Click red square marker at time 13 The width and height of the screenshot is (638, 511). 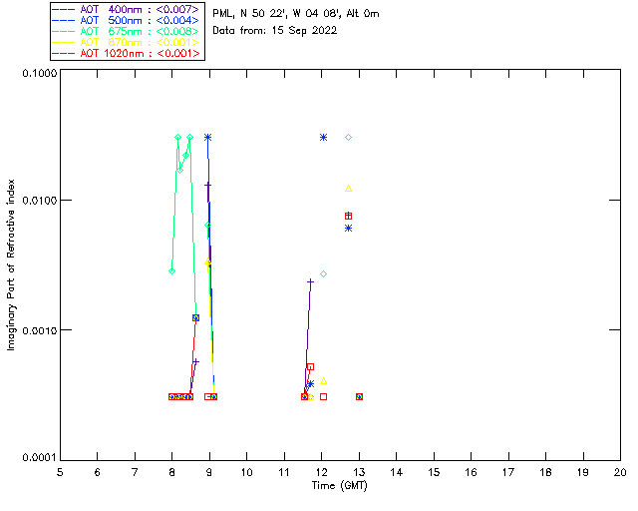pyautogui.click(x=359, y=396)
